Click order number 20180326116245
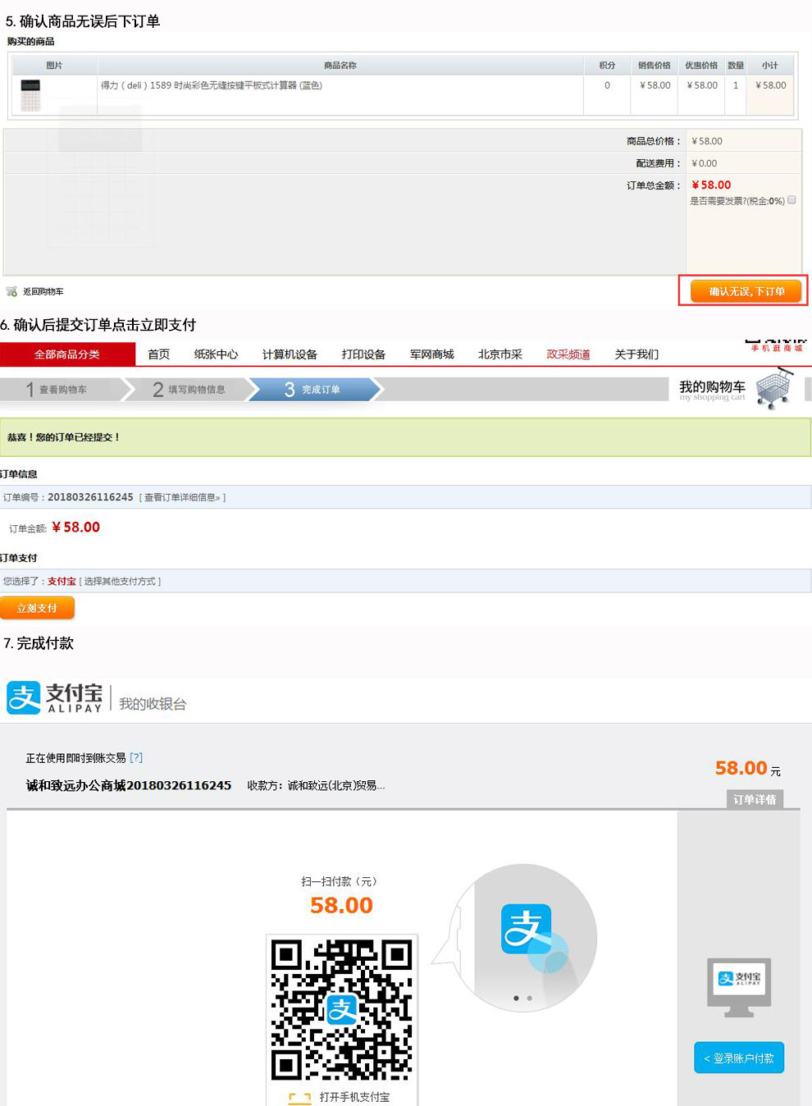 pos(90,497)
